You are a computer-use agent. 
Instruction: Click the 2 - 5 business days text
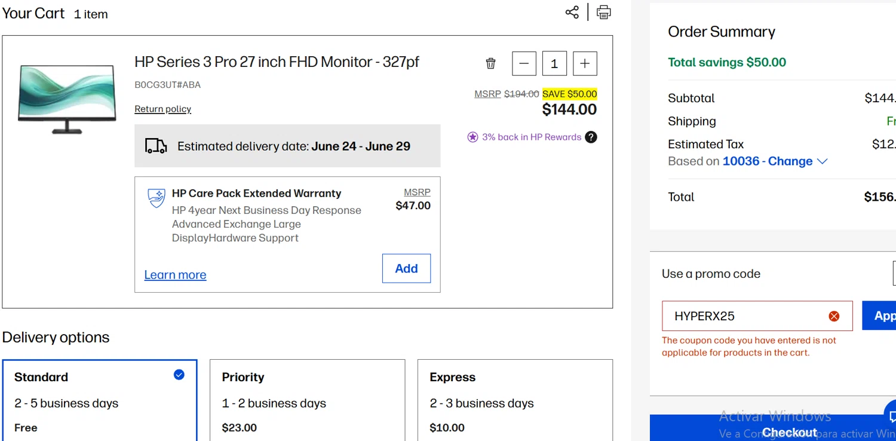point(66,403)
